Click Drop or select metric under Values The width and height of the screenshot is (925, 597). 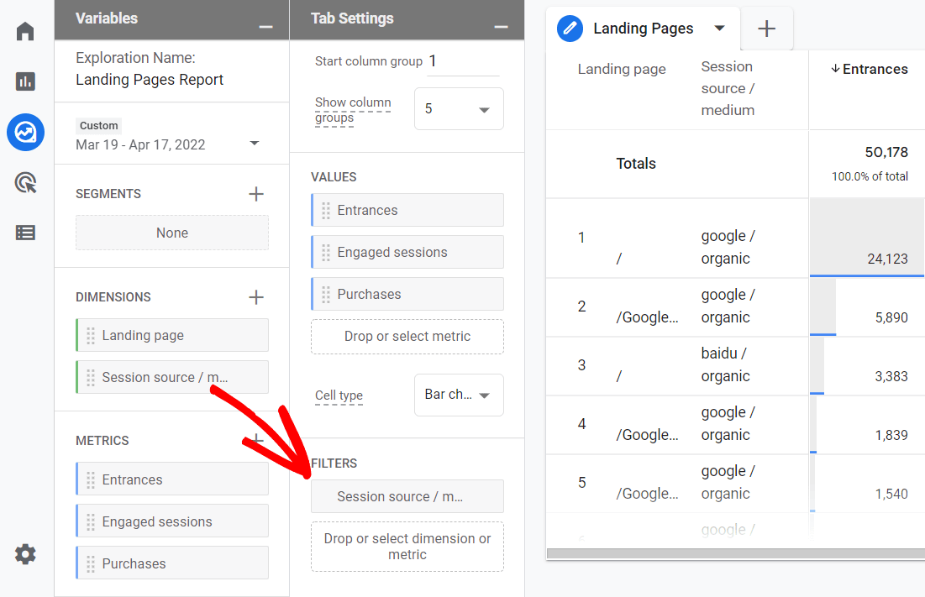[x=407, y=336]
